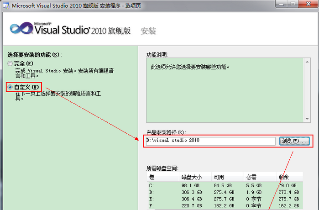
Task: Click the 选择要安装的功能 (S) label
Action: click(x=35, y=55)
